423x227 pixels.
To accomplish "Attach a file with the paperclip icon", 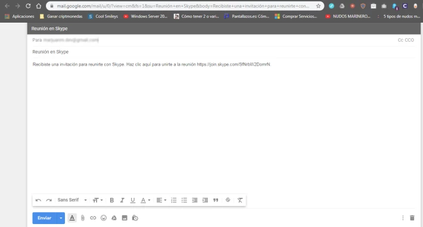I will click(x=83, y=218).
